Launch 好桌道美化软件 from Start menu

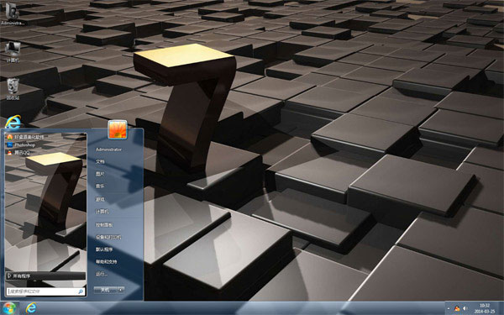tap(26, 137)
